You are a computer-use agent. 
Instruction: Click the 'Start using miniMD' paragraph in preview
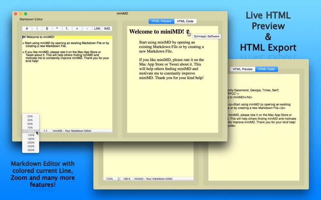pyautogui.click(x=172, y=47)
